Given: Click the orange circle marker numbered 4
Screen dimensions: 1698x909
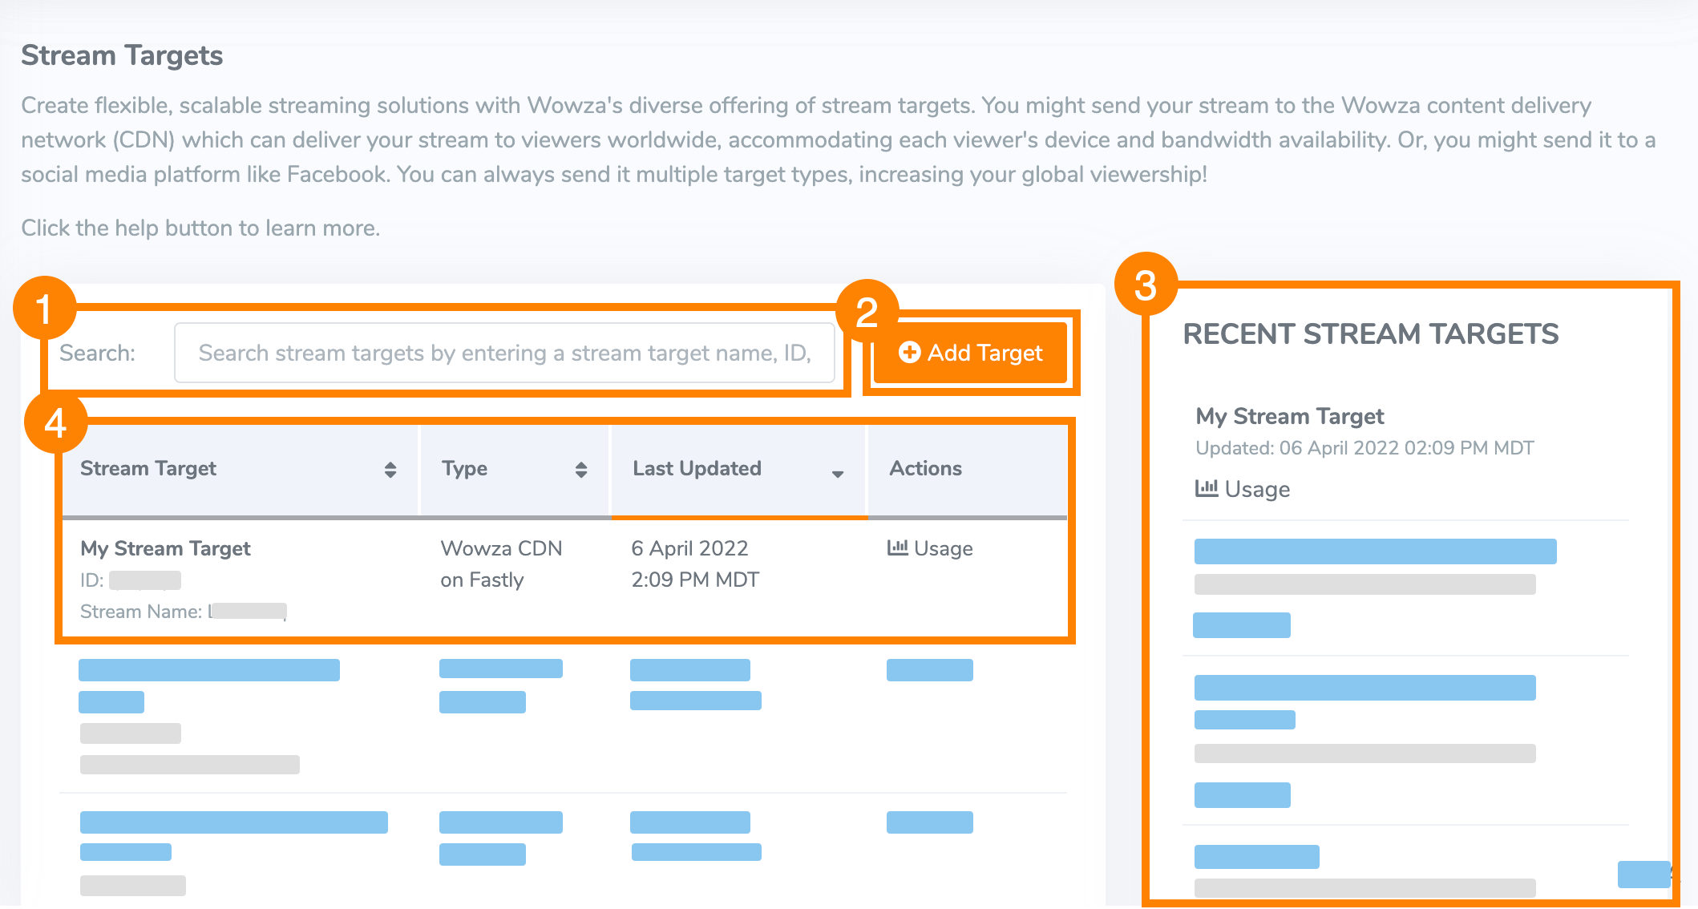Looking at the screenshot, I should click(55, 423).
